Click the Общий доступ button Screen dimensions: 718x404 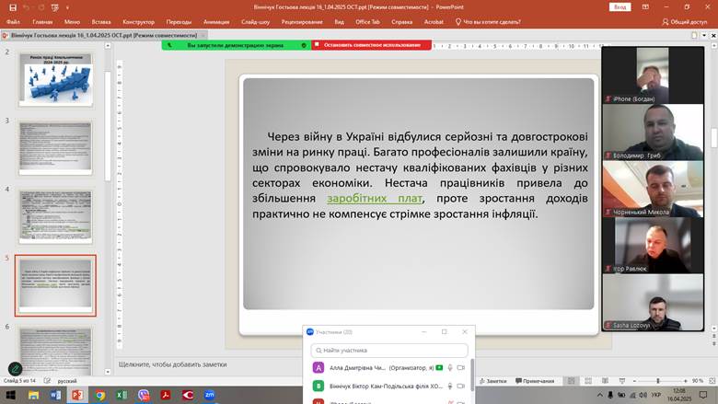685,21
